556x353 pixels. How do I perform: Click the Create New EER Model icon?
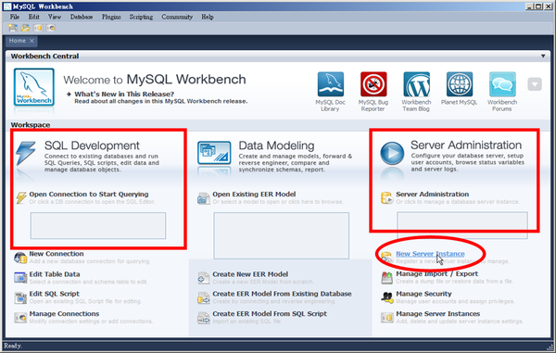204,278
